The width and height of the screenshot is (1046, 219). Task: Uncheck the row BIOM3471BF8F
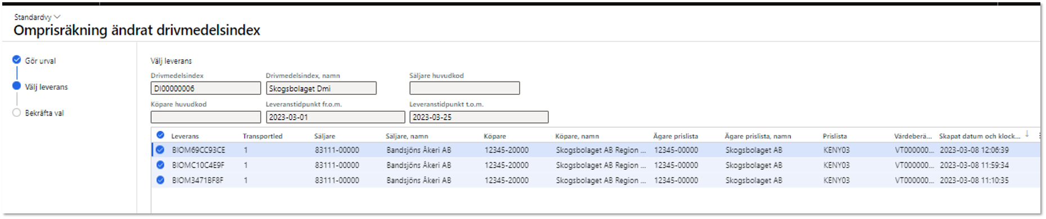pyautogui.click(x=160, y=180)
